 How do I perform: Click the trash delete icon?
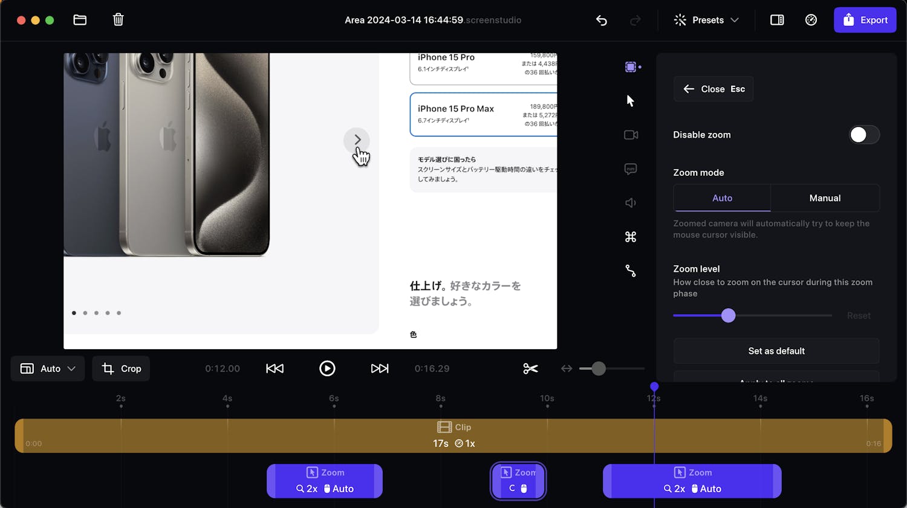point(119,20)
